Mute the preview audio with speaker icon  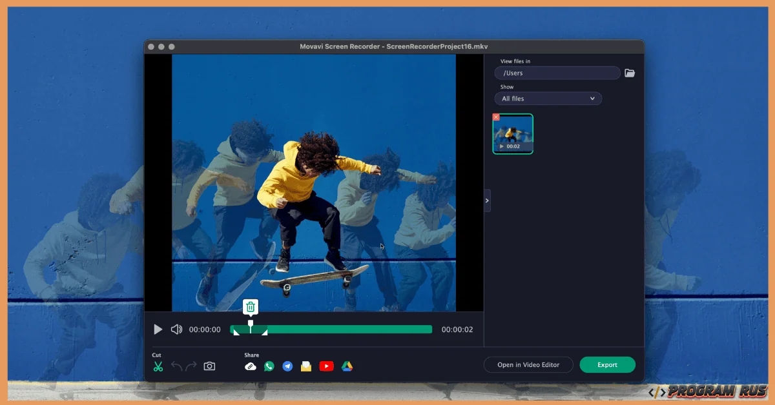[176, 330]
